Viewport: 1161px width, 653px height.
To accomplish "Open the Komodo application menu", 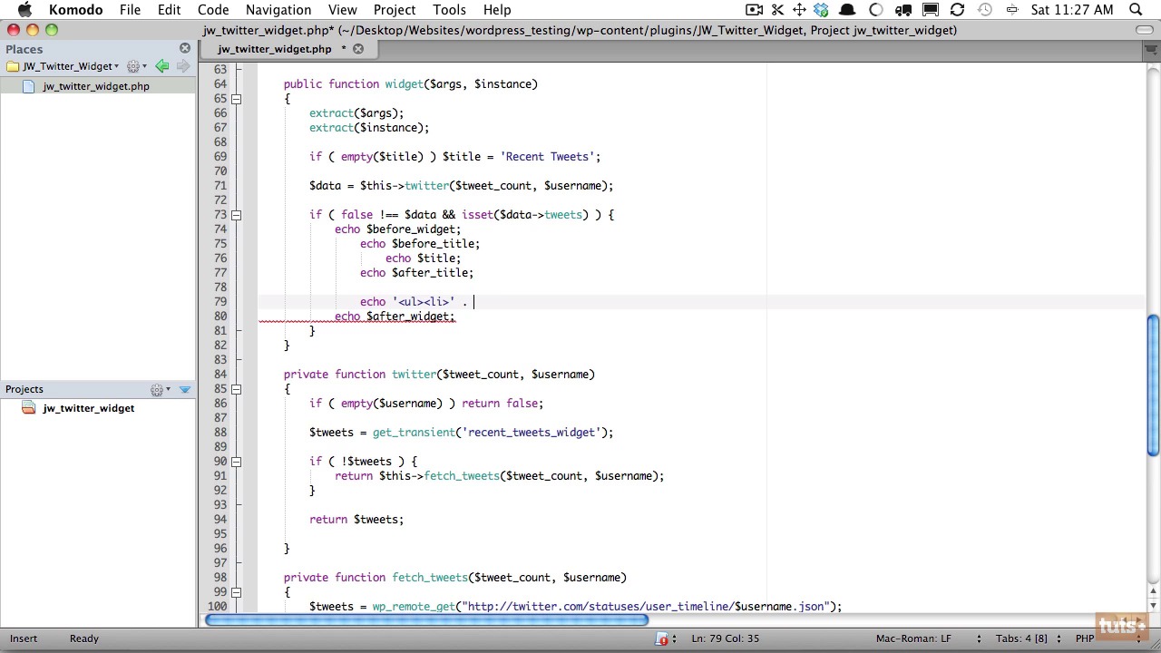I will point(75,10).
